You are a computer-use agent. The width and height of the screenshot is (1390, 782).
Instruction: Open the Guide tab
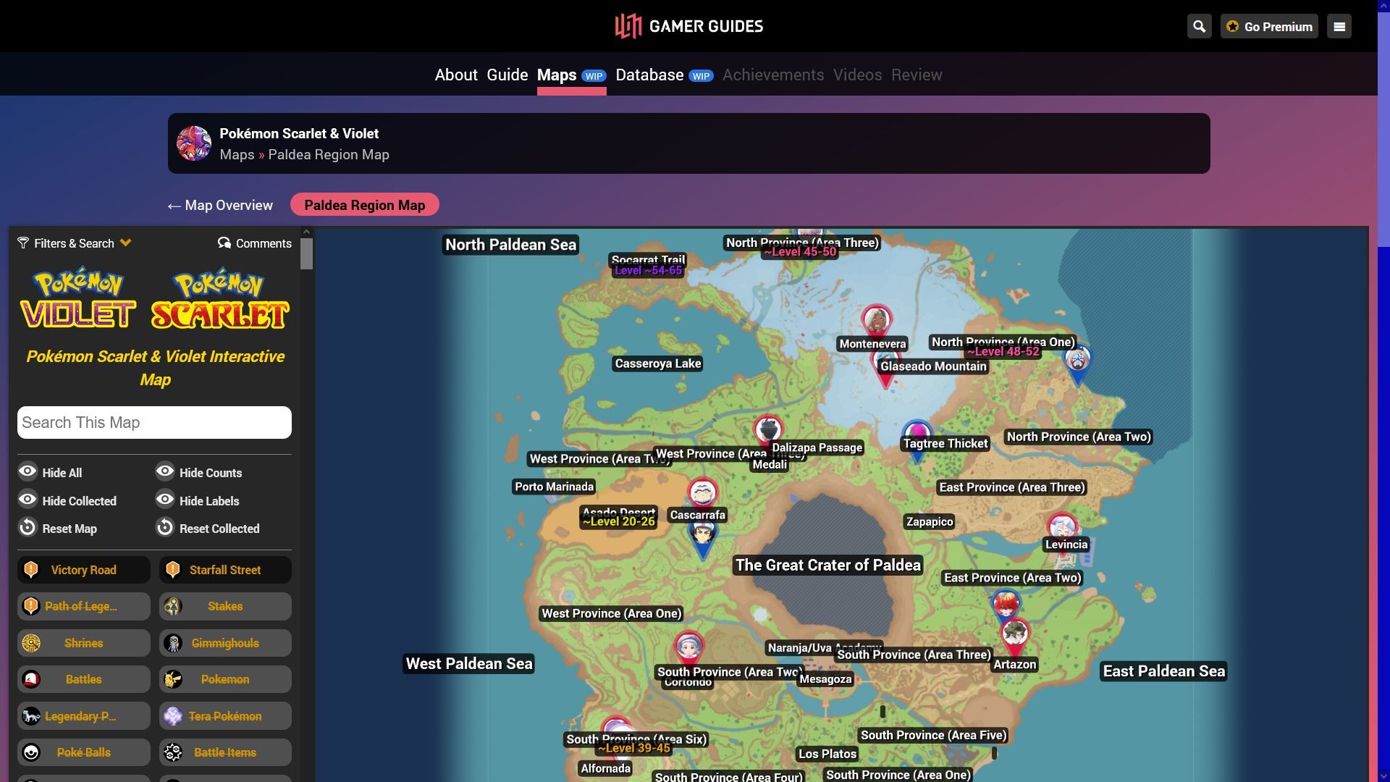point(507,75)
